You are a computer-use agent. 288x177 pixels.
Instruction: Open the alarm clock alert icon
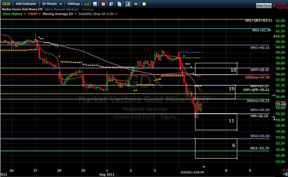tap(103, 4)
